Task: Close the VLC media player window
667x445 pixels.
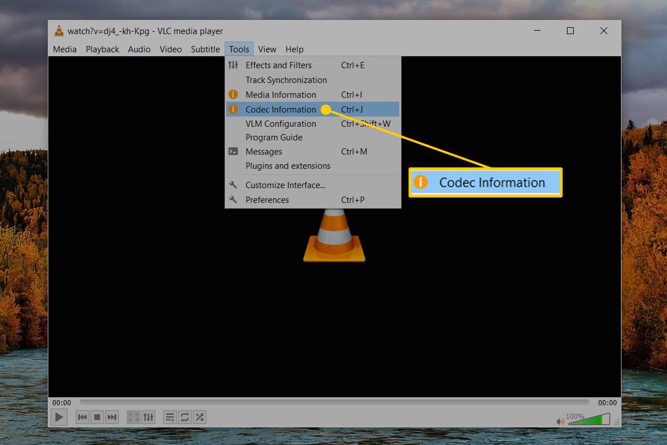Action: pos(604,31)
